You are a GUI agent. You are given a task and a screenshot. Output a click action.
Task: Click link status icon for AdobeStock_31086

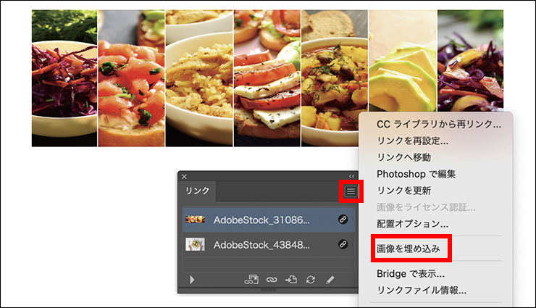pos(343,220)
